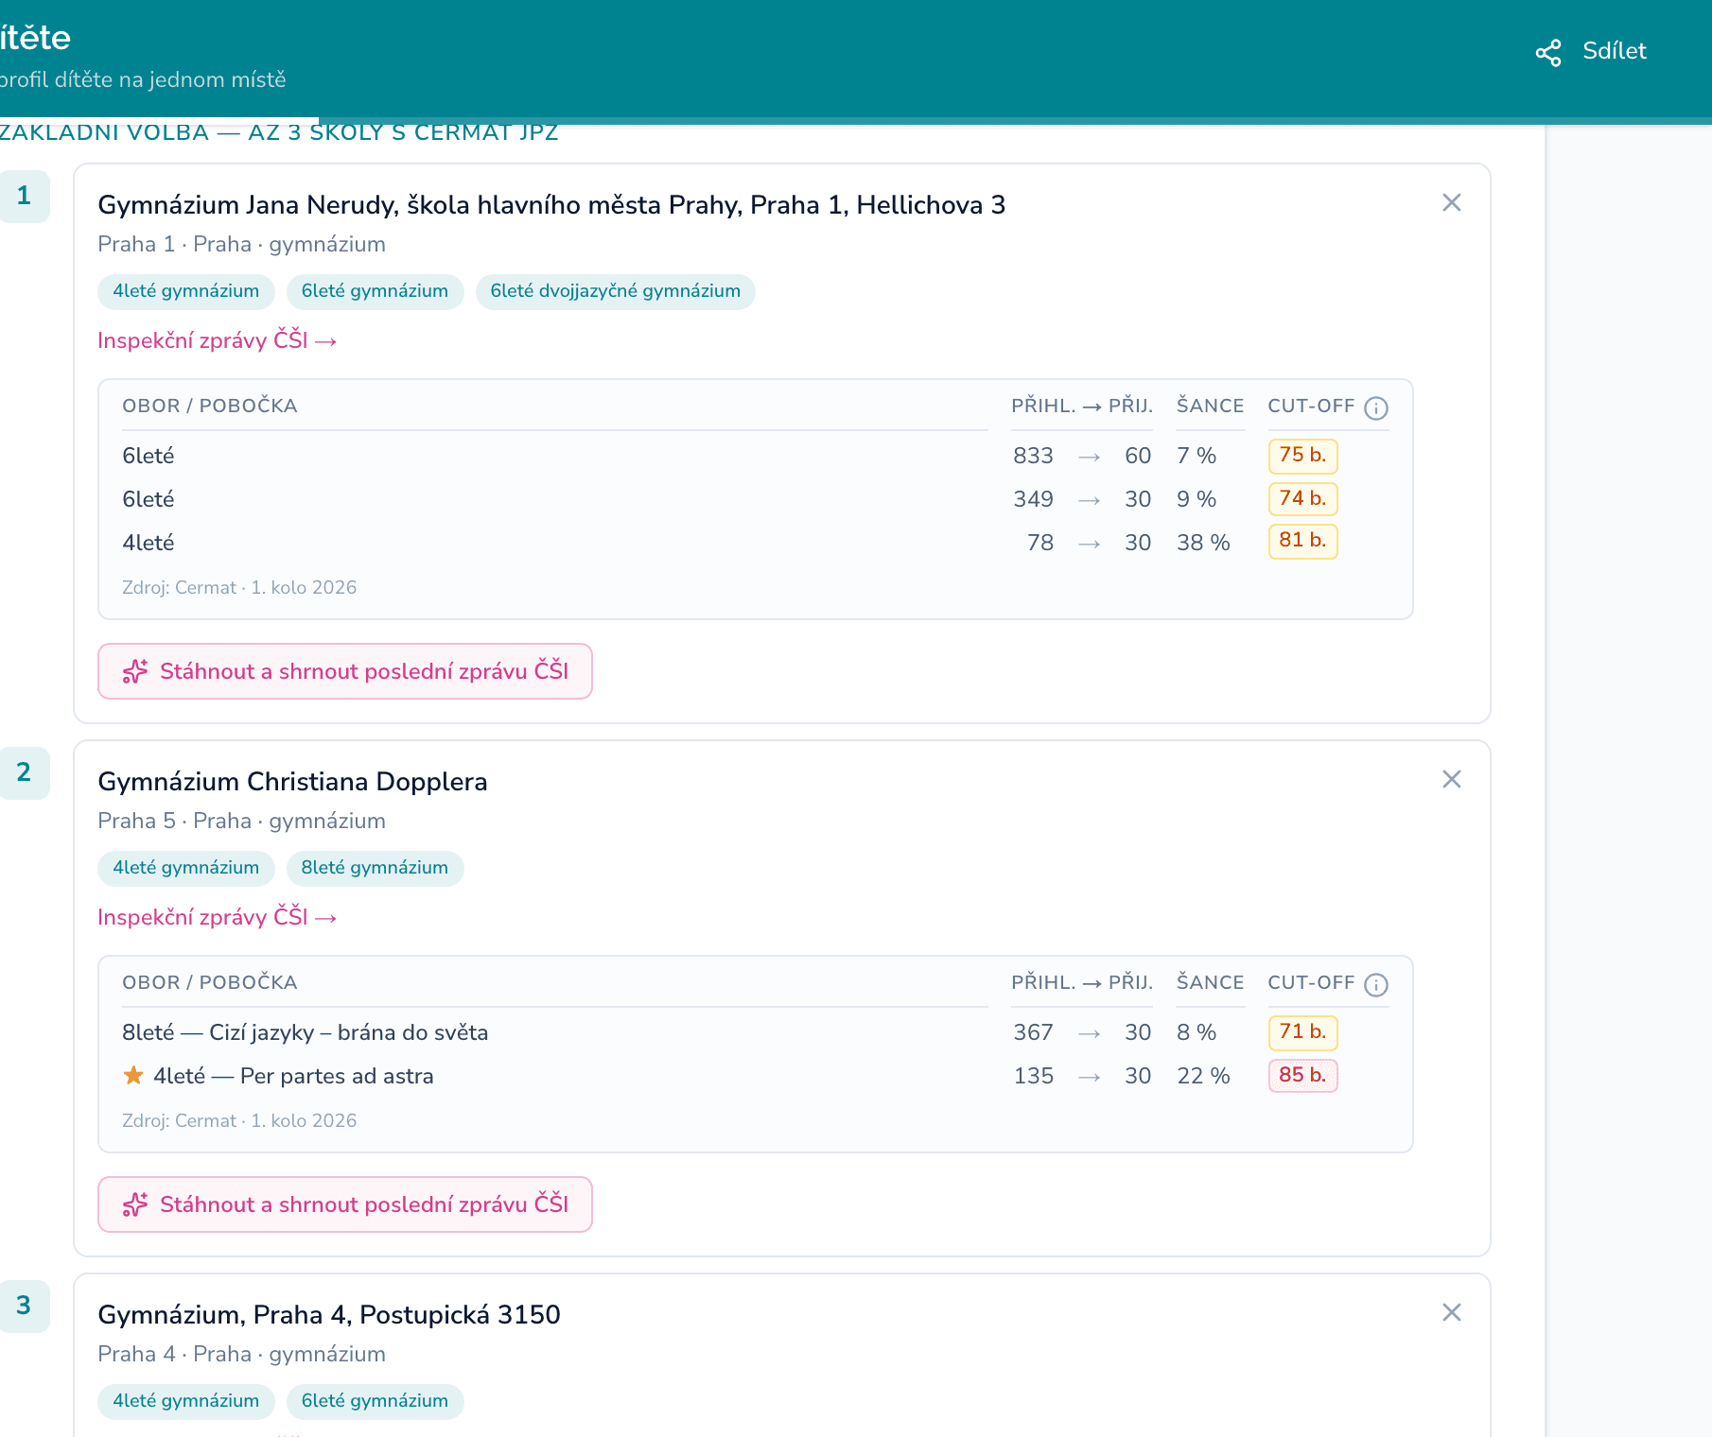Click the CUT-OFF info icon for Christiana Dopplera
The image size is (1712, 1437).
coord(1376,984)
